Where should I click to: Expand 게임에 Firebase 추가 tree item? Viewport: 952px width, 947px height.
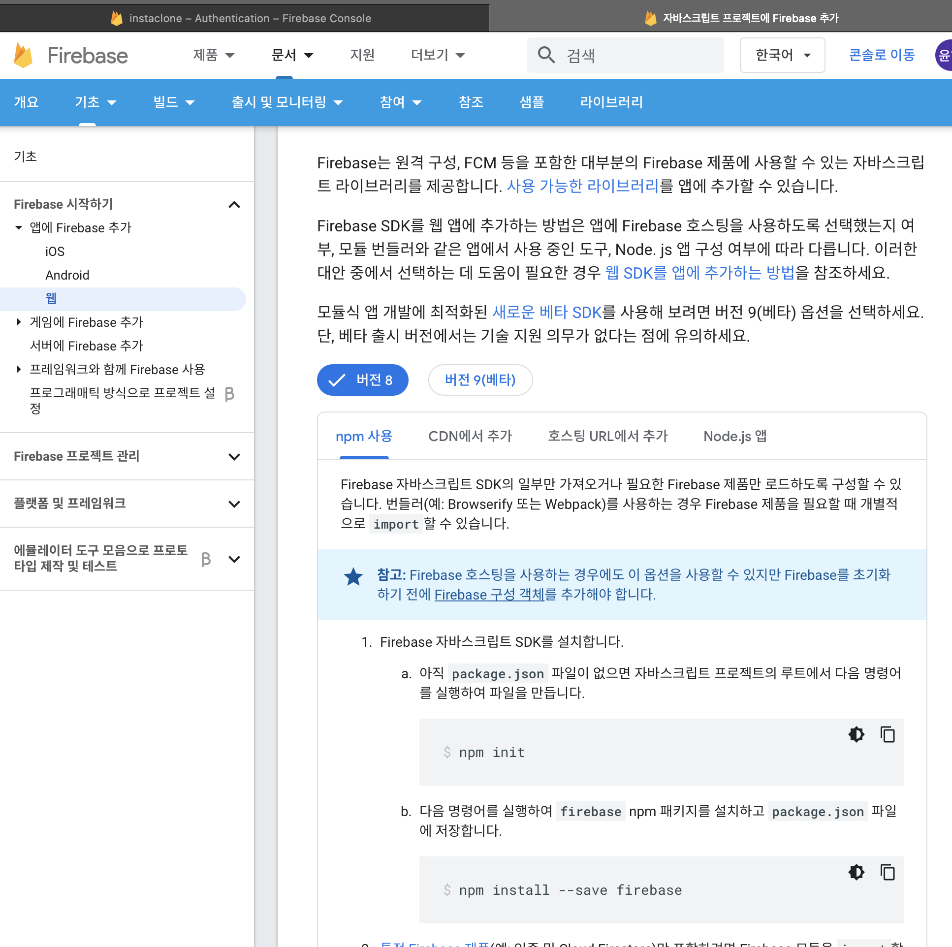(19, 322)
